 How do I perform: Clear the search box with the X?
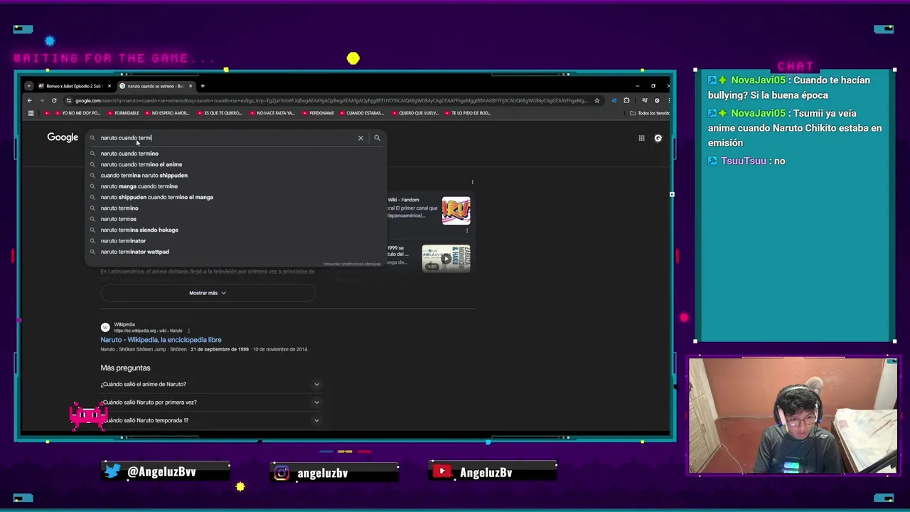360,138
